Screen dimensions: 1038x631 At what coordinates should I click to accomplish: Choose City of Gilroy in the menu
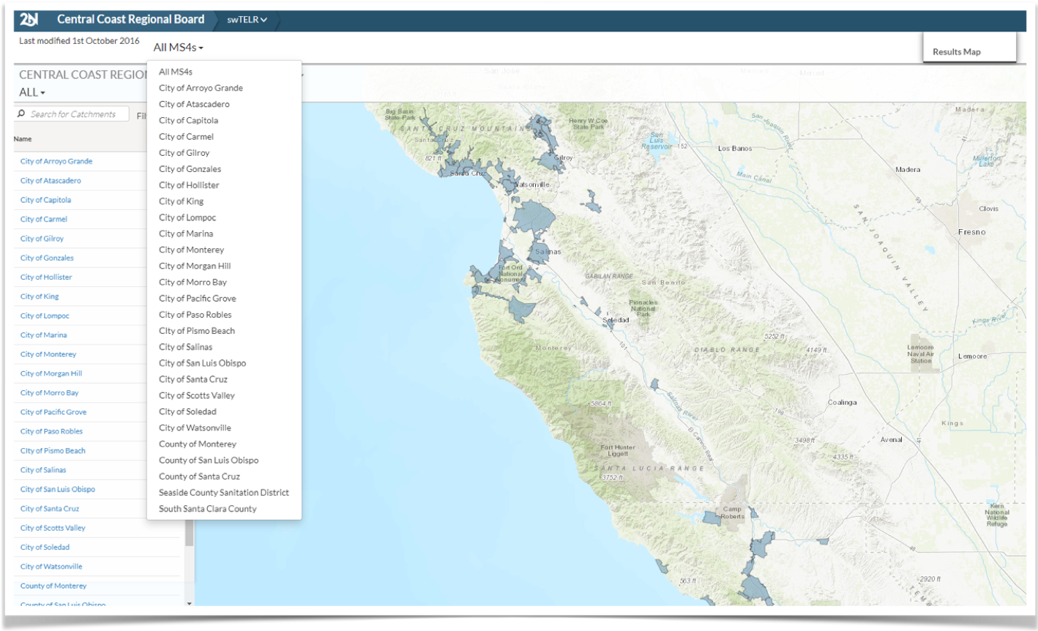184,152
